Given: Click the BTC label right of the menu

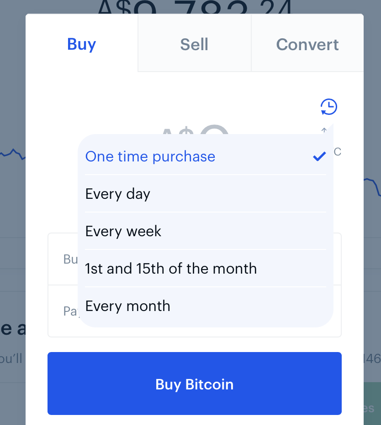Looking at the screenshot, I should [337, 152].
